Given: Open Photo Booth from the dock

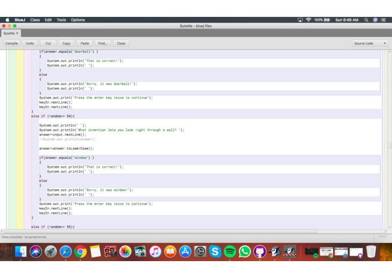Looking at the screenshot, I should 110,252.
